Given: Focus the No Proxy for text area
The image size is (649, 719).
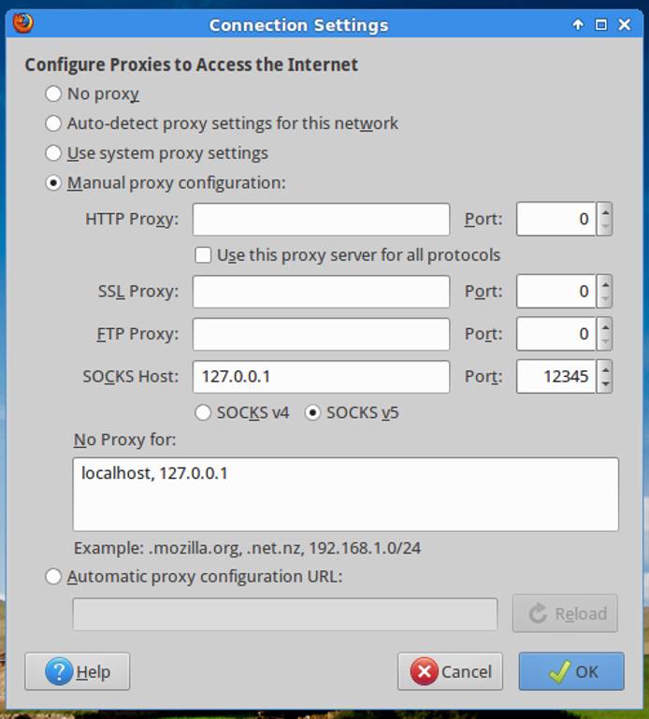Looking at the screenshot, I should point(345,495).
